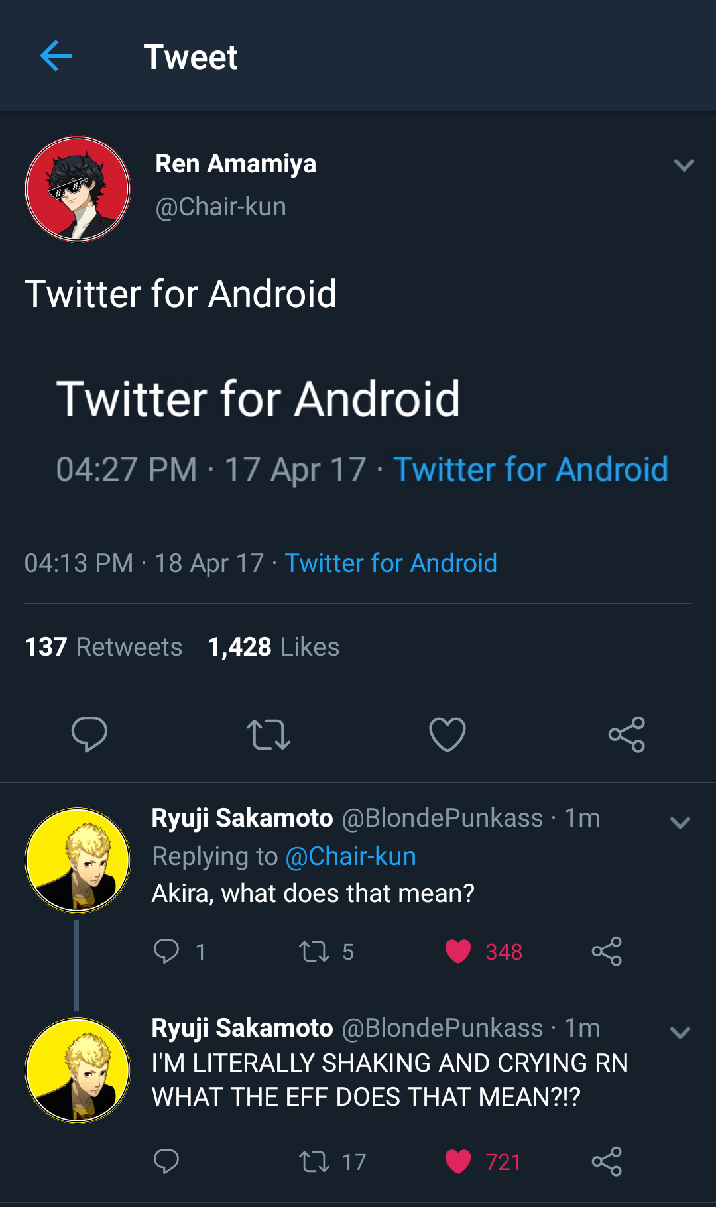Reply to Ren Amamiya's main tweet
This screenshot has width=716, height=1207.
click(89, 734)
